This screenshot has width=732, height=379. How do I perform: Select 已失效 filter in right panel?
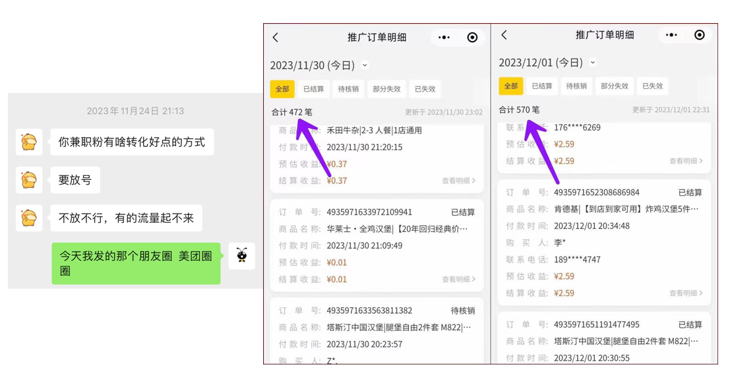(652, 86)
